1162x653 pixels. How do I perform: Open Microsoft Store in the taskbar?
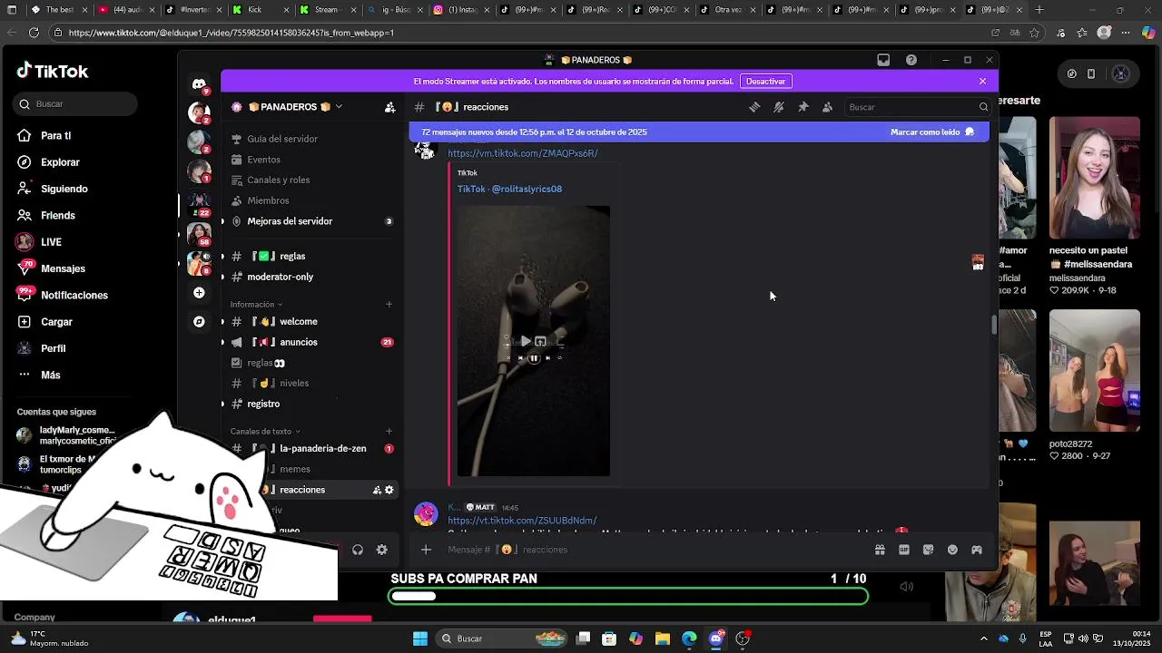pyautogui.click(x=609, y=638)
